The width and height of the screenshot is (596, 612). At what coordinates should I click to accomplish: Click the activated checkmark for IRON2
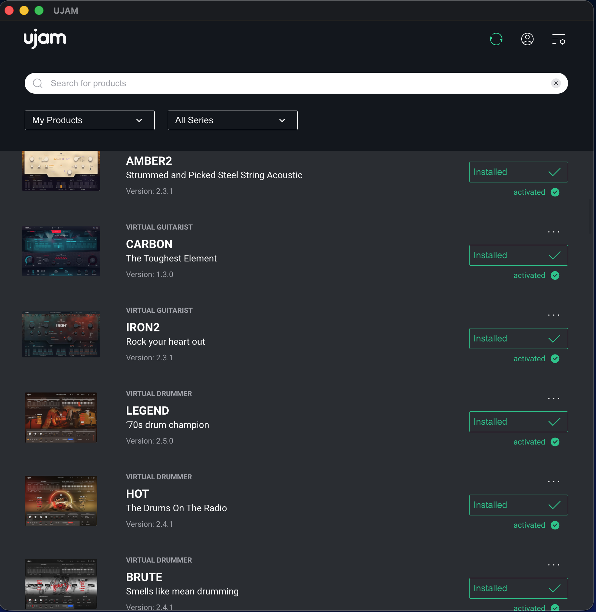tap(555, 359)
